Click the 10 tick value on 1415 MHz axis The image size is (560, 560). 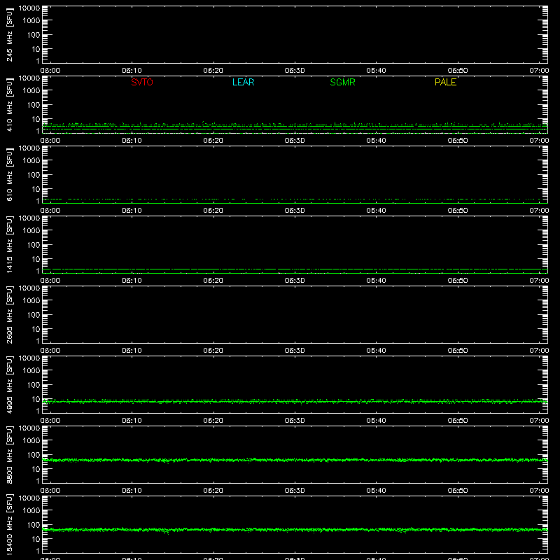36,259
